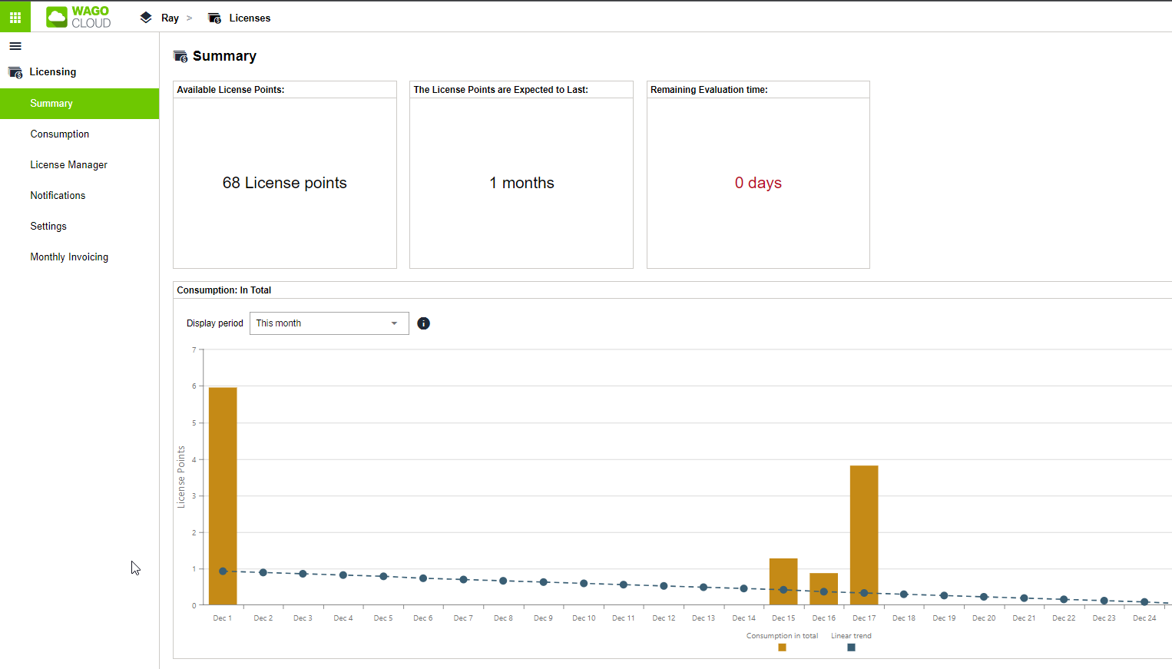Click the 'Dec 24' axis label
This screenshot has height=669, width=1172.
pyautogui.click(x=1144, y=618)
